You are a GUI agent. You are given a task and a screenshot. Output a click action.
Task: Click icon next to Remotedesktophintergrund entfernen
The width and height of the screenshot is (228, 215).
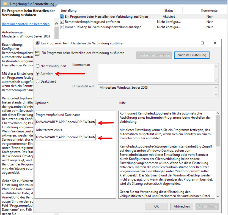[x=62, y=22]
